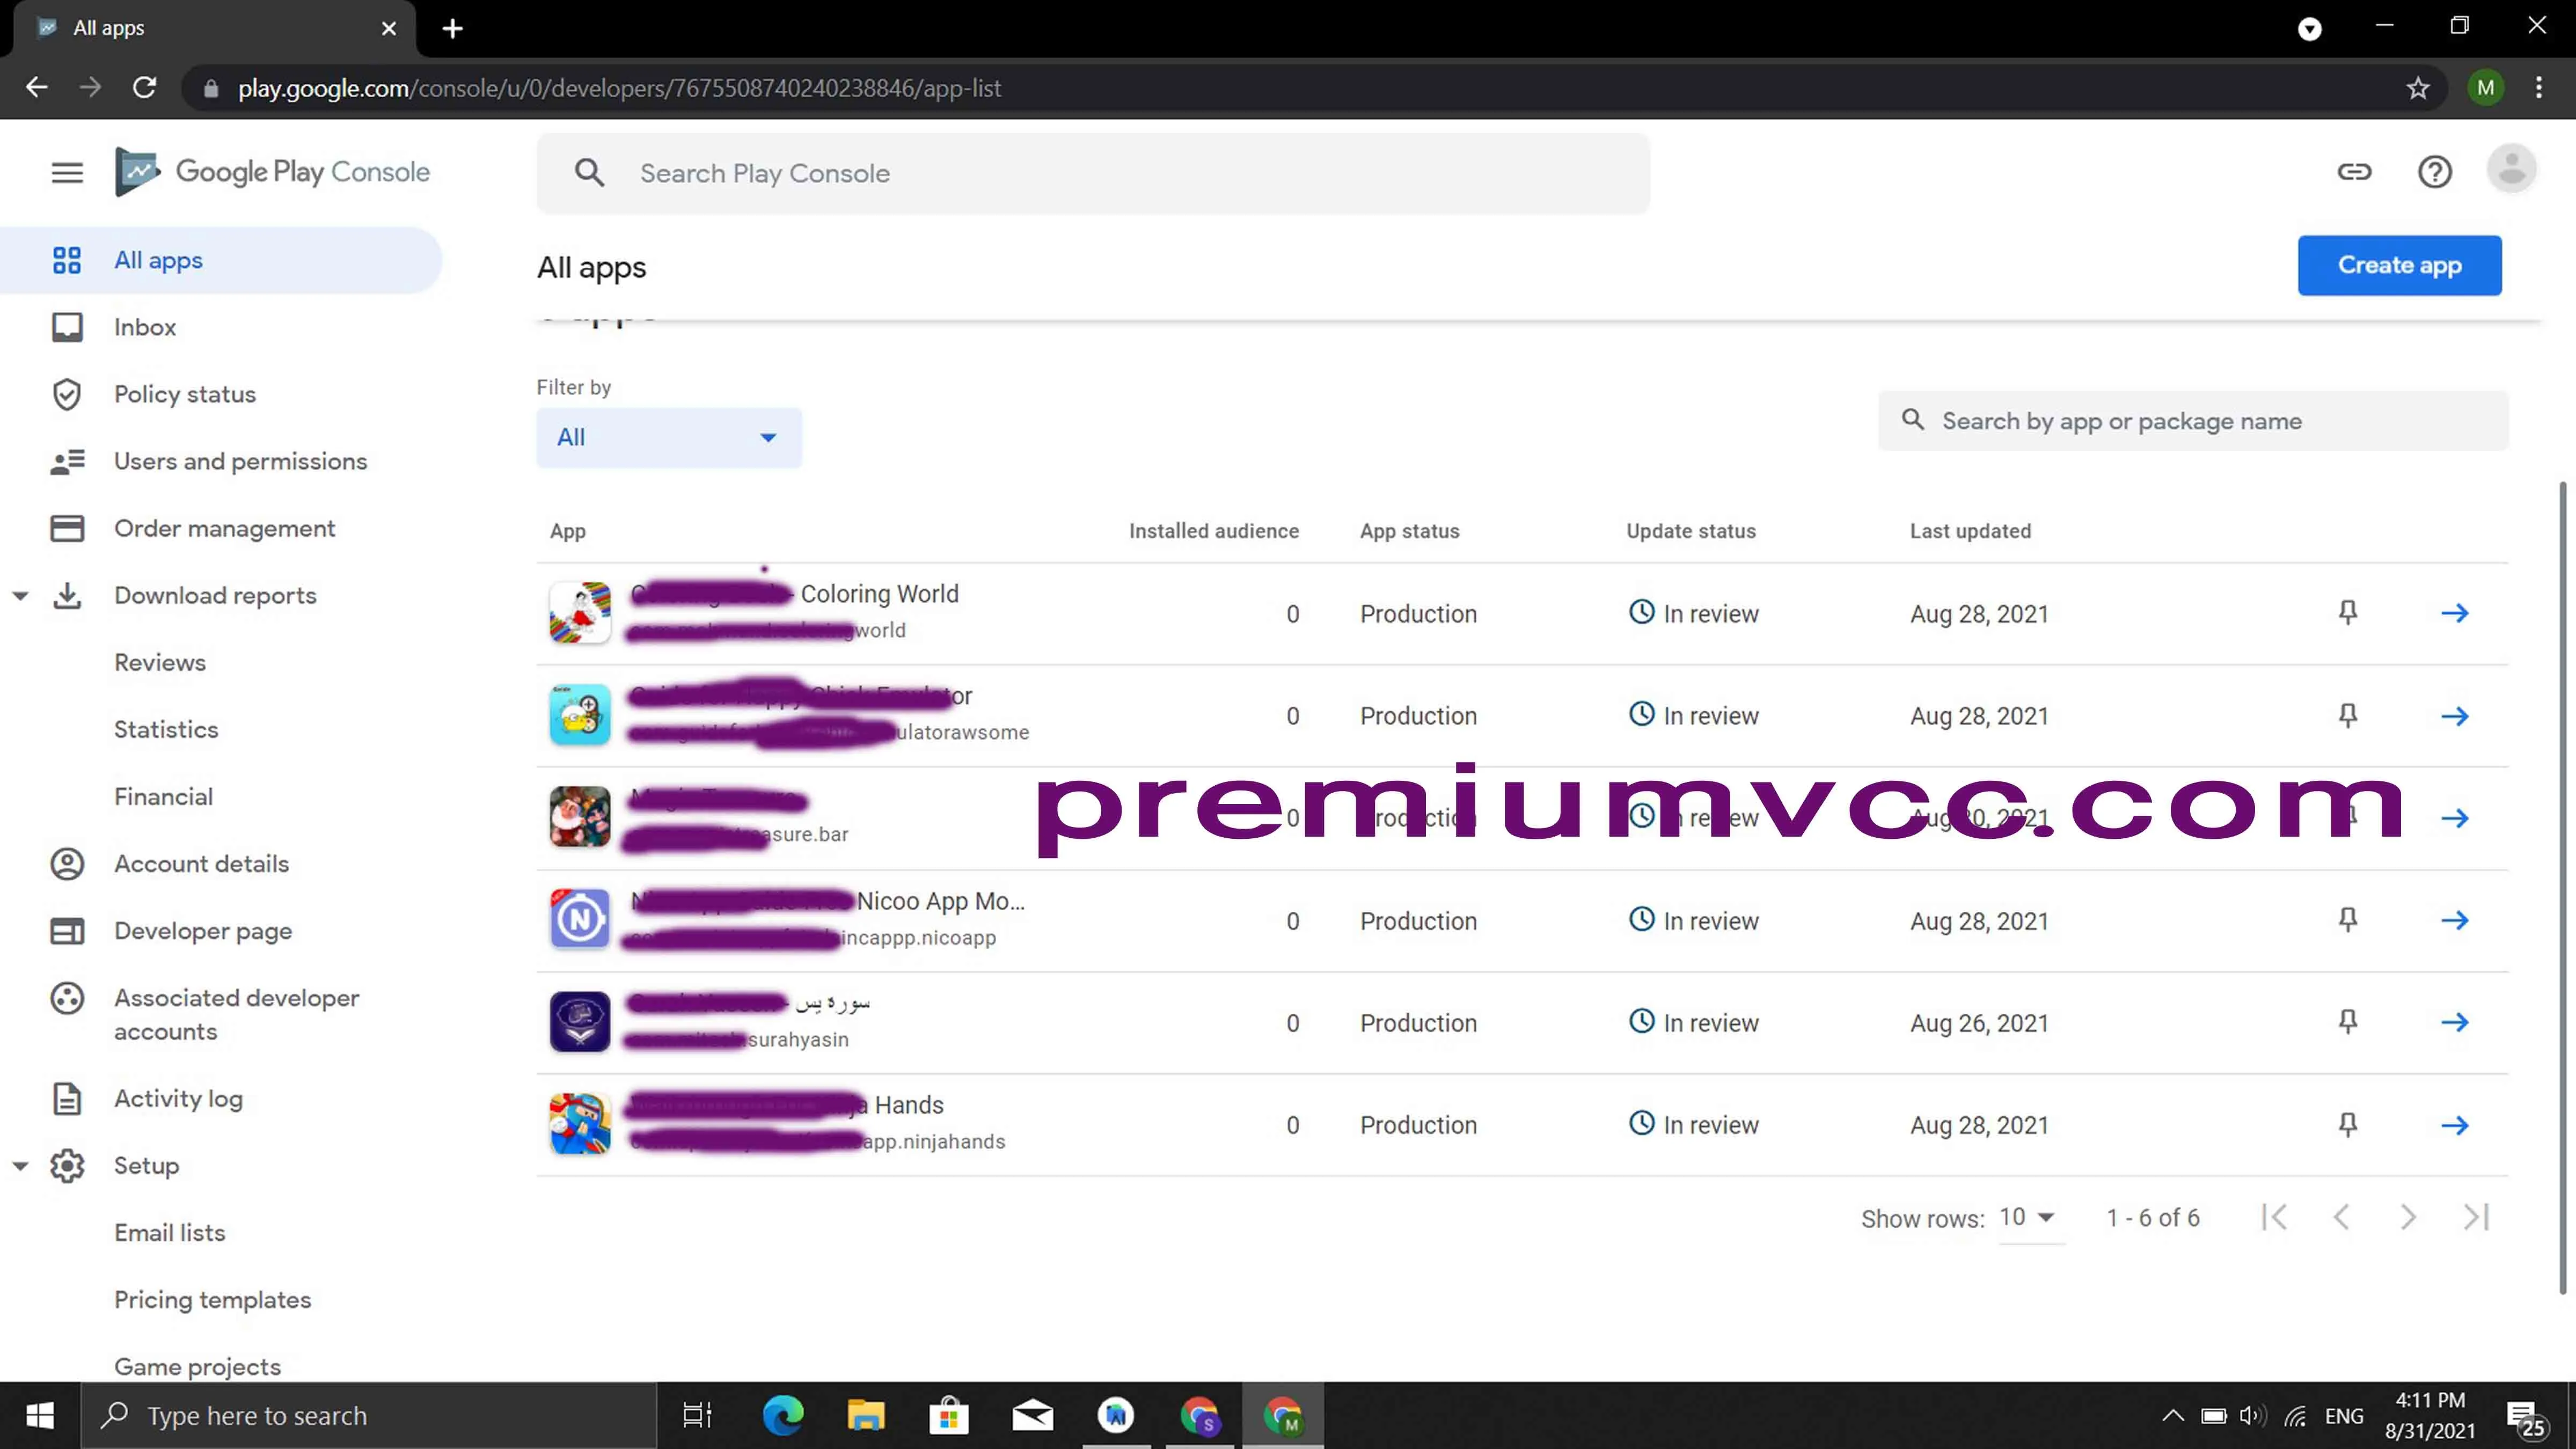Open Order management

point(224,528)
